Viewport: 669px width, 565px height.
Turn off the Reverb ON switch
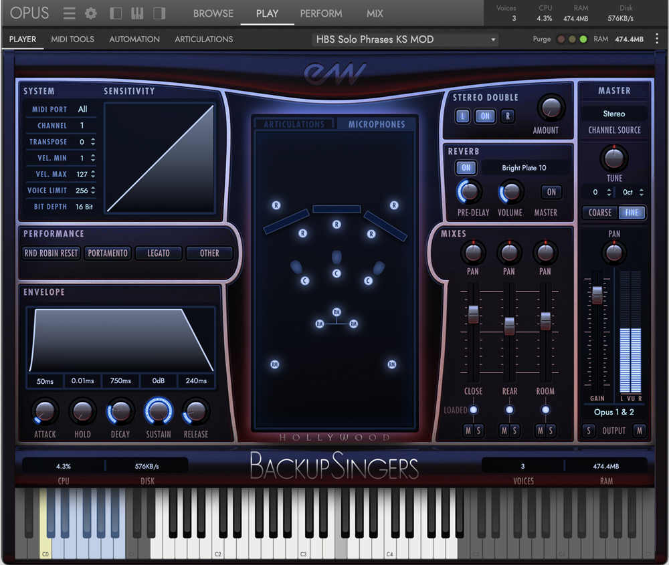pyautogui.click(x=466, y=168)
